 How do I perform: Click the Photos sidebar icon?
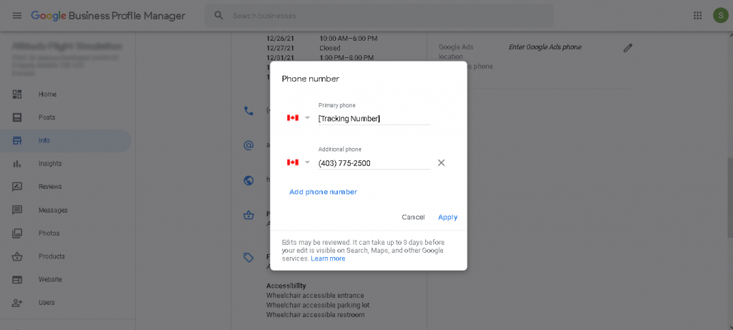(17, 233)
